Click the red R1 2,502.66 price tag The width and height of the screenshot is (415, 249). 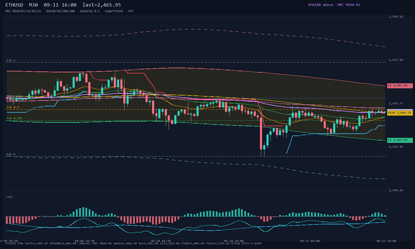click(400, 86)
